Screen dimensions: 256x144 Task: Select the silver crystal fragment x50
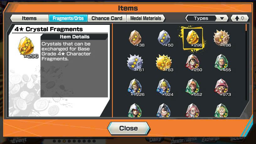pos(165,38)
